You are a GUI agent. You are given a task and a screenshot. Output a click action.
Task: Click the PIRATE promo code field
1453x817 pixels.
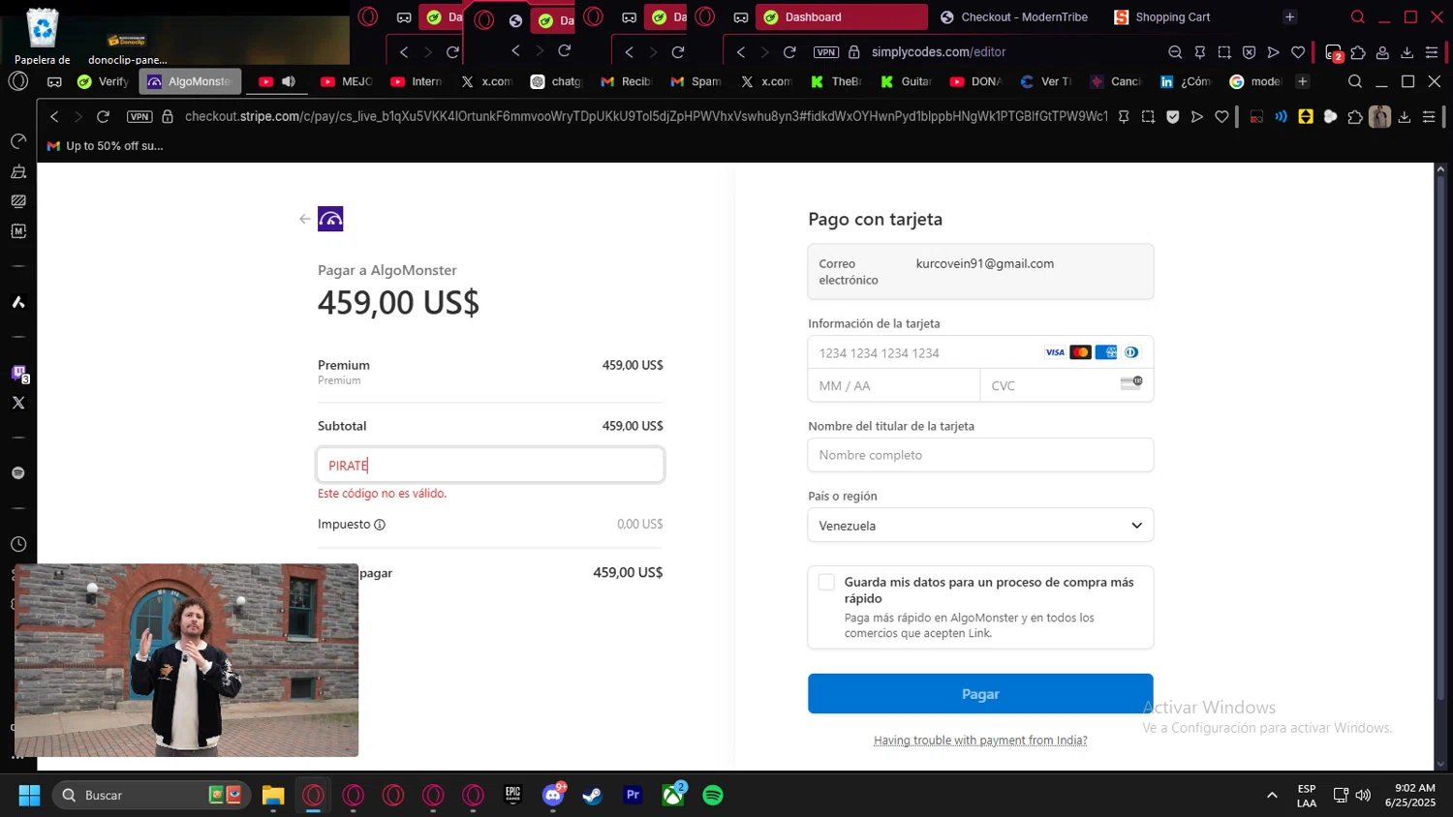point(490,465)
